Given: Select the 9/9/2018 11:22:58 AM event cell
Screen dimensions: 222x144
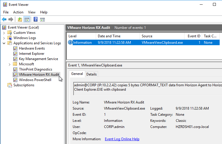Looking at the screenshot, I should tap(114, 42).
